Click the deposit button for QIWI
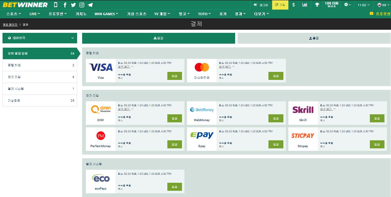The height and width of the screenshot is (197, 391). click(175, 118)
